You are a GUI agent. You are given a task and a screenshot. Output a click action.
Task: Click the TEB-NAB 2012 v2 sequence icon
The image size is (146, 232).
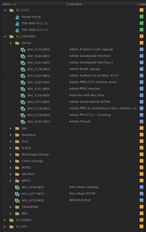[17, 30]
